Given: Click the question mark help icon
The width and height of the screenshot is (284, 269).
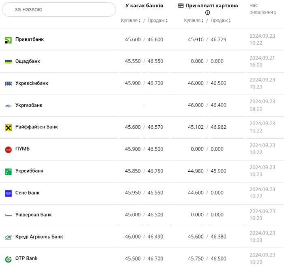Looking at the screenshot, I should click(x=208, y=13).
